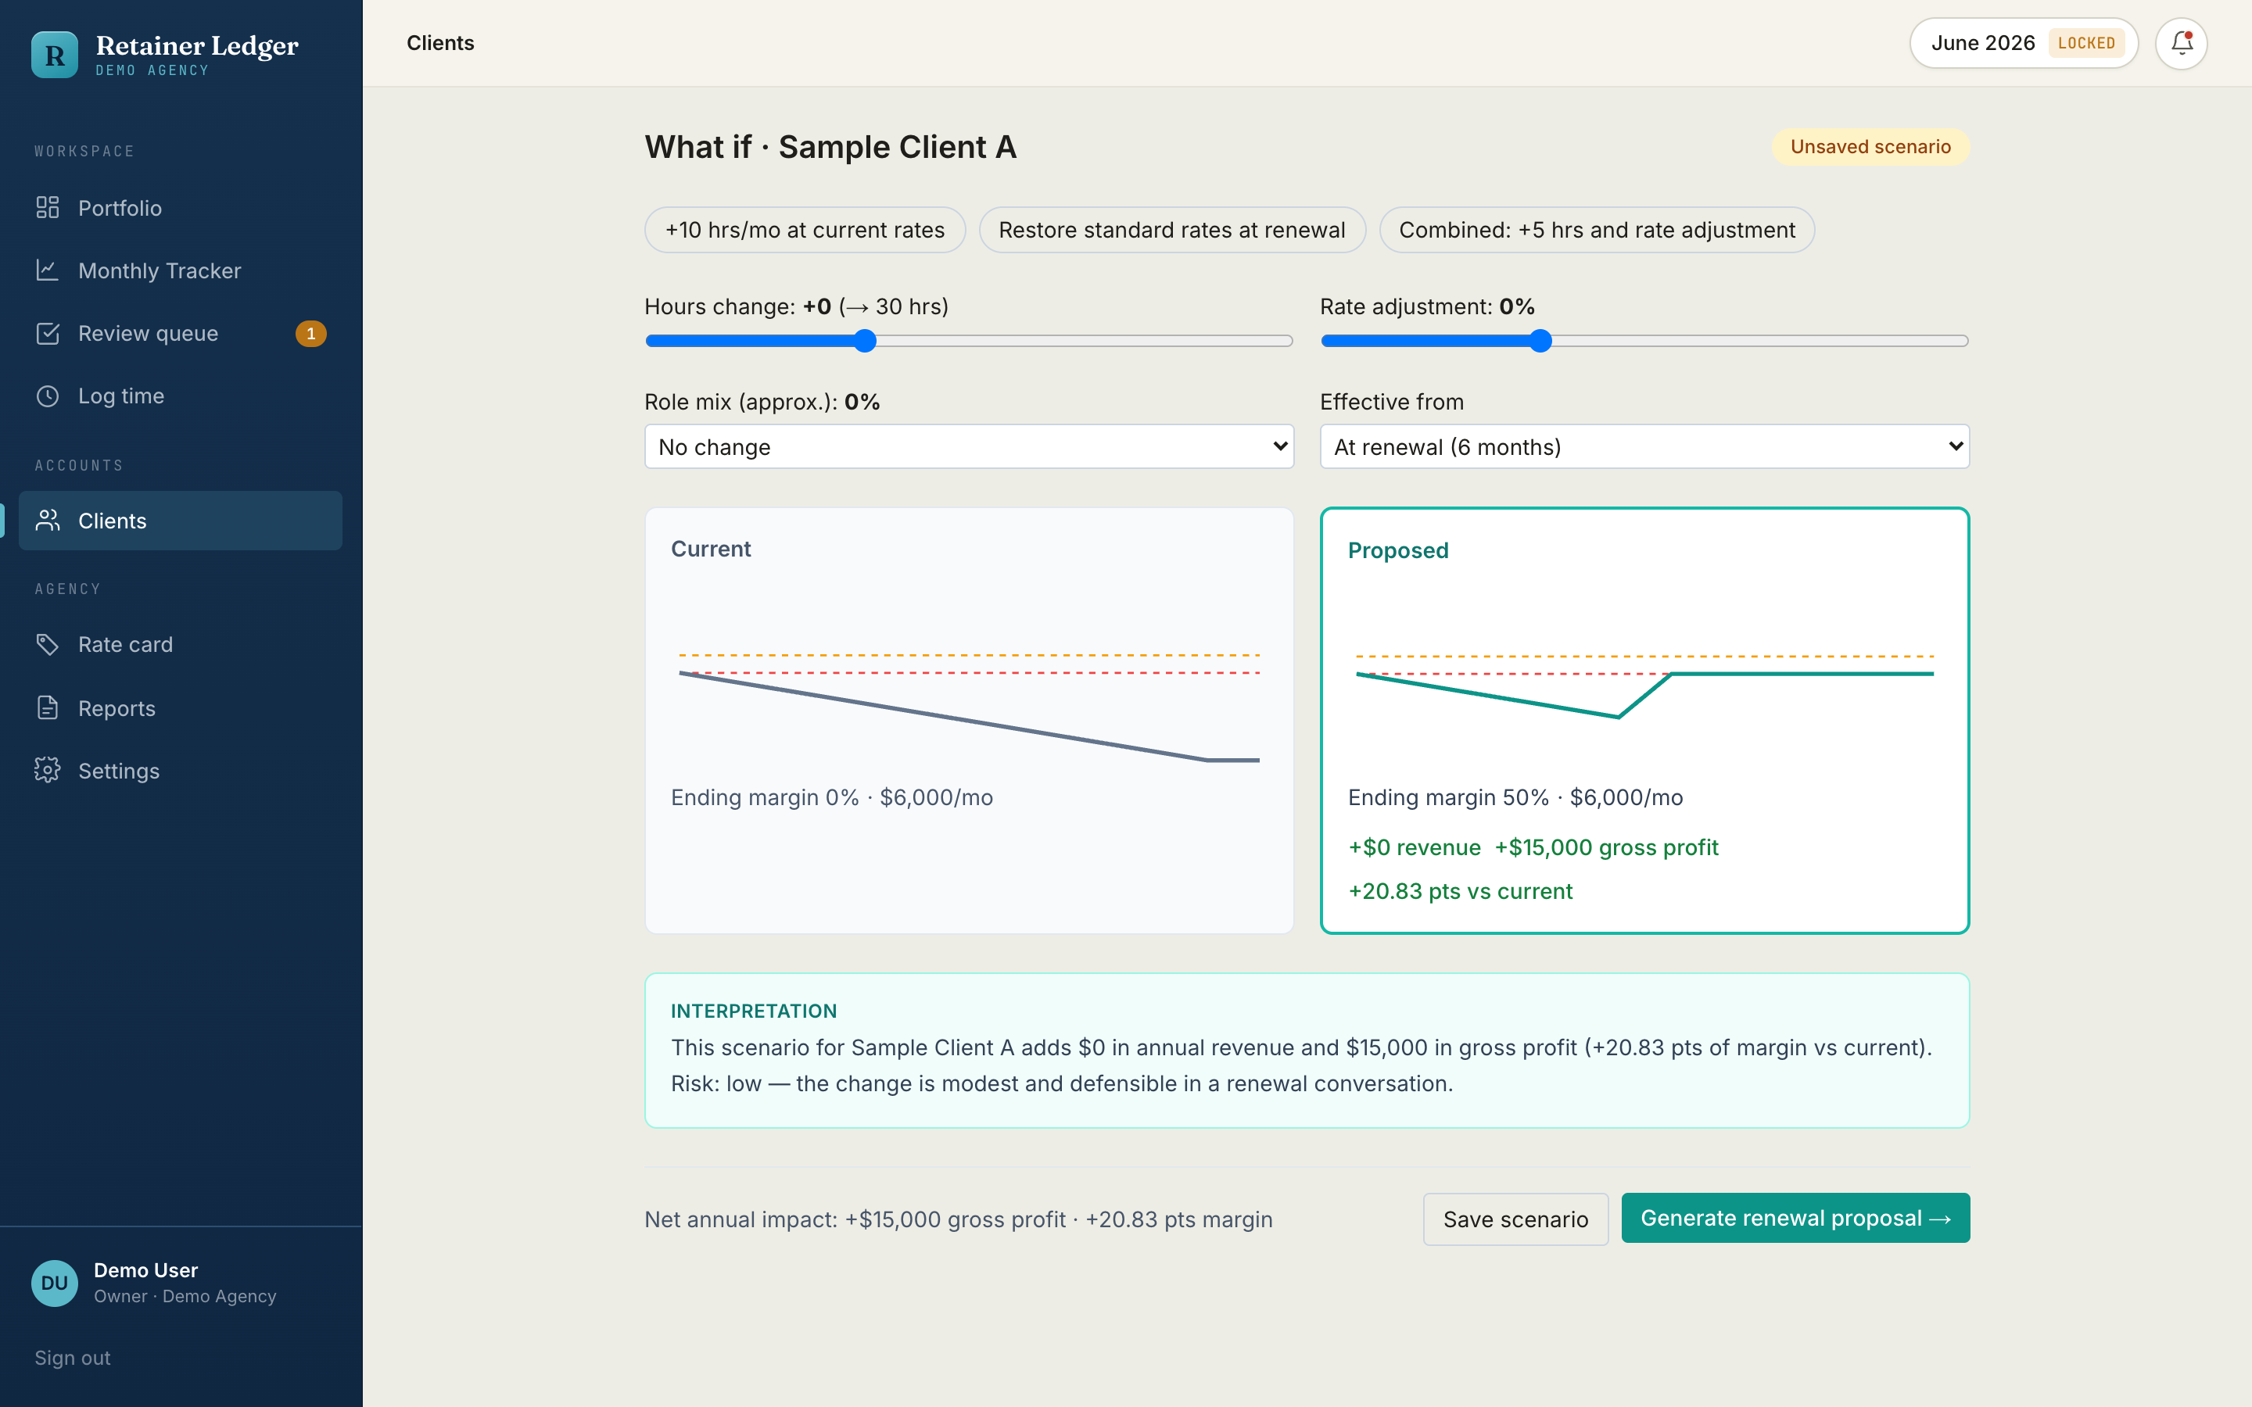Apply 'Combined: +5 hrs and rate adjustment' preset

tap(1597, 230)
